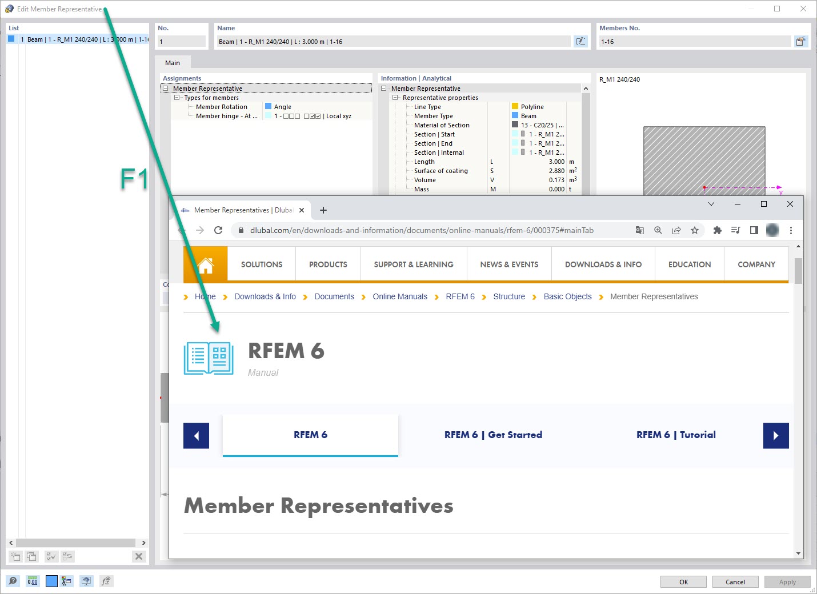
Task: Click the Name input field
Action: coord(393,41)
